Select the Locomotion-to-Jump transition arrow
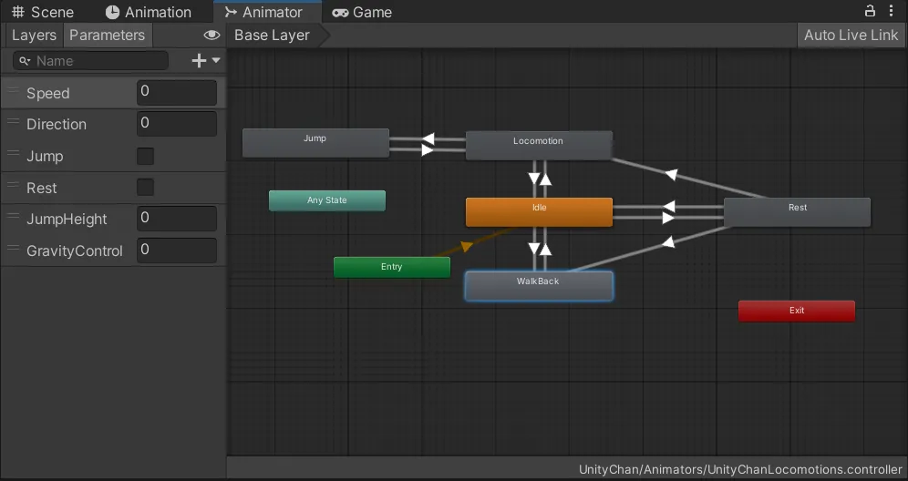 coord(428,138)
